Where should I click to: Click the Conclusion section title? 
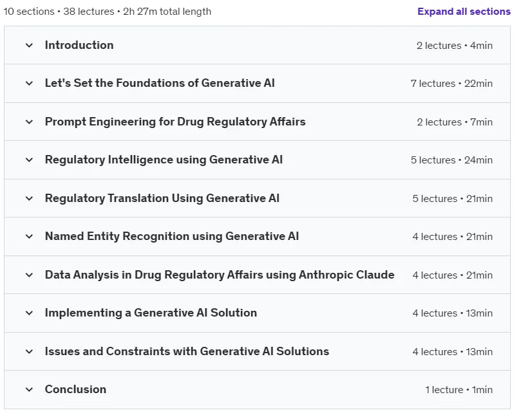click(x=75, y=389)
